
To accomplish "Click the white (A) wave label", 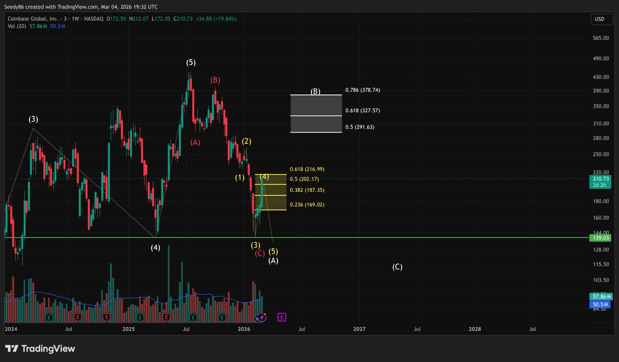I will [x=273, y=260].
